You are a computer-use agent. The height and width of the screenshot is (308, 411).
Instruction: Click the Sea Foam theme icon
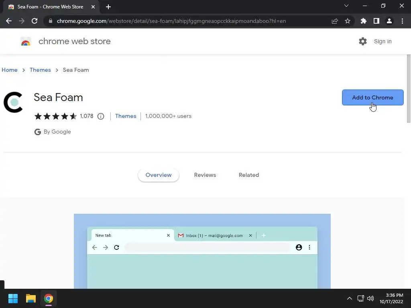(13, 102)
